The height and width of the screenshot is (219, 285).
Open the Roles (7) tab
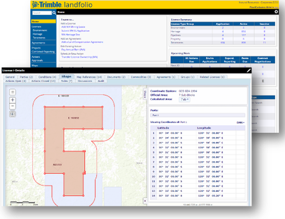point(66,81)
